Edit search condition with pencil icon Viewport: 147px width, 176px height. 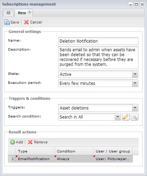(126, 117)
